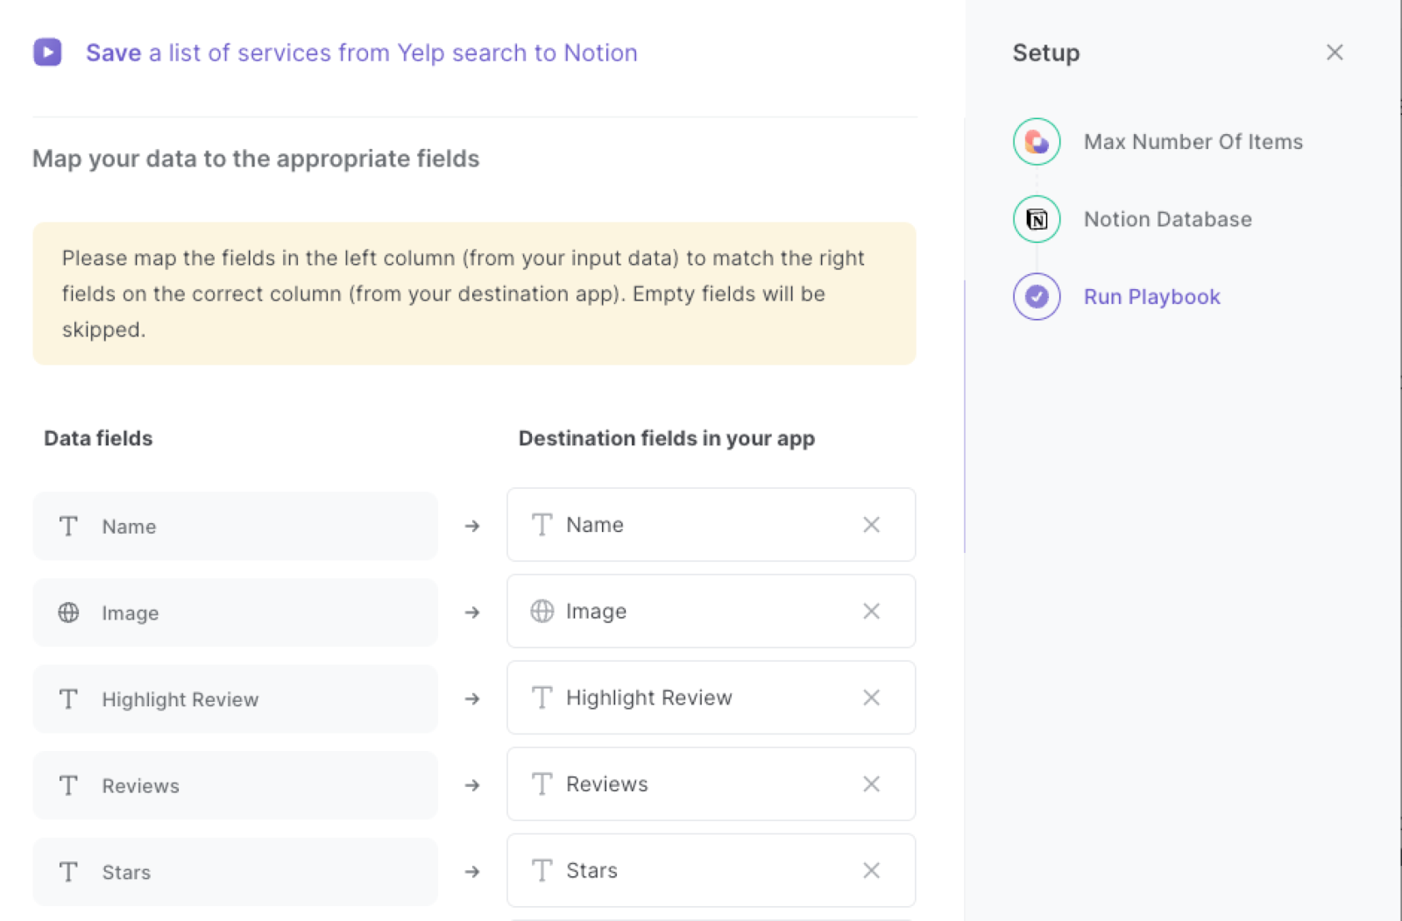This screenshot has width=1402, height=921.
Task: Click the arrow between the Name fields
Action: (472, 526)
